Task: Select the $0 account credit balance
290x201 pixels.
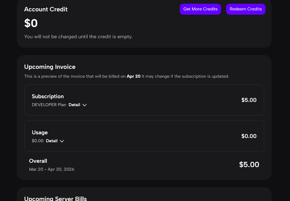Action: (31, 23)
